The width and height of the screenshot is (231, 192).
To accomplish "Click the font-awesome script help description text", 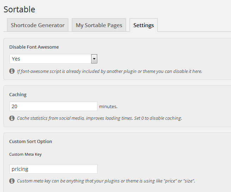I will pos(110,71).
